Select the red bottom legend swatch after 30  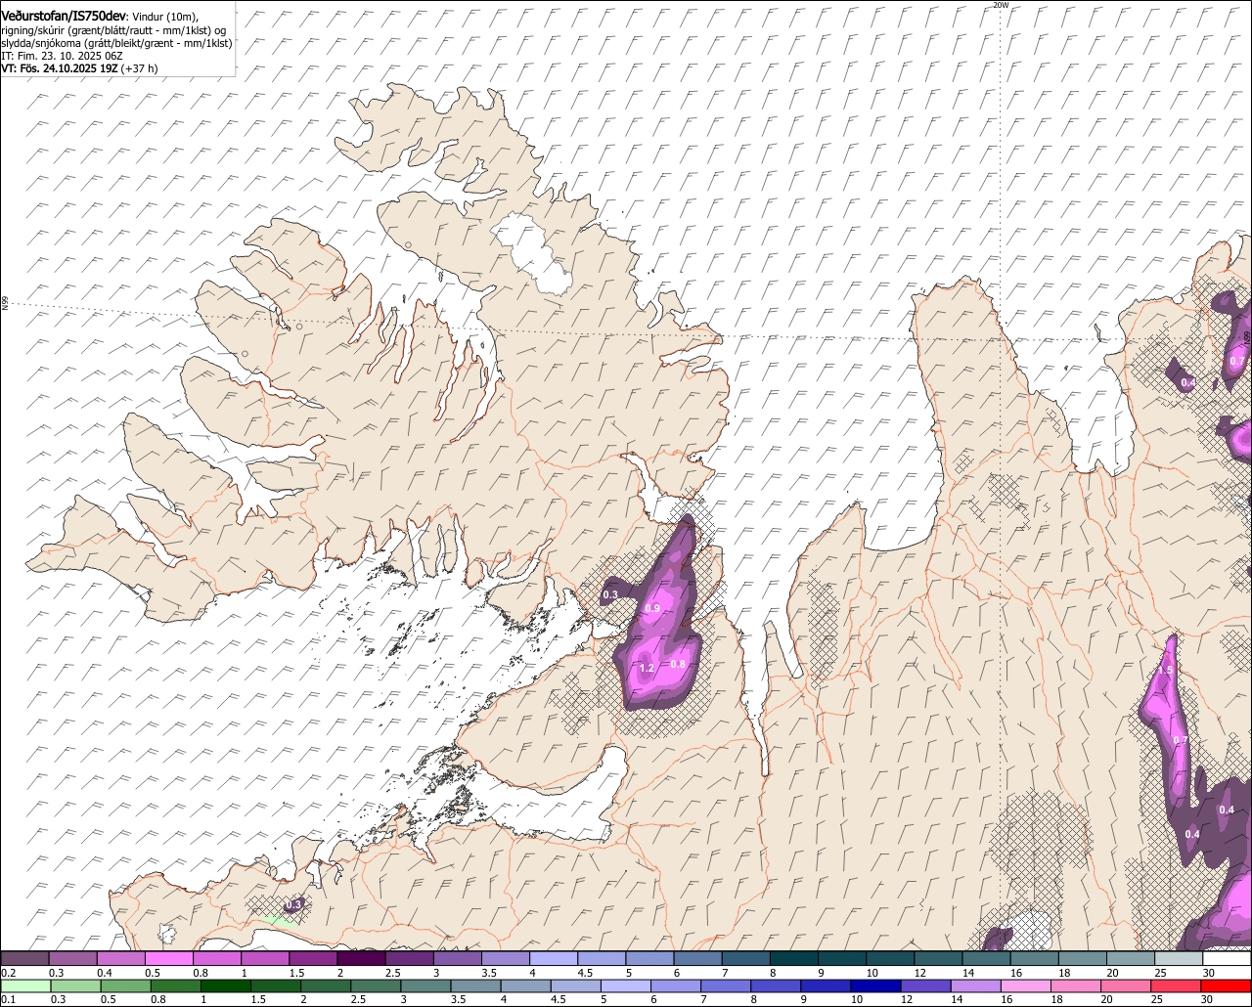pyautogui.click(x=1227, y=985)
